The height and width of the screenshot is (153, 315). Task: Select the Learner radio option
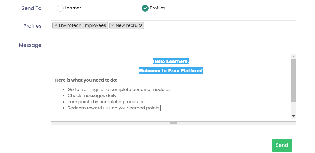click(60, 8)
